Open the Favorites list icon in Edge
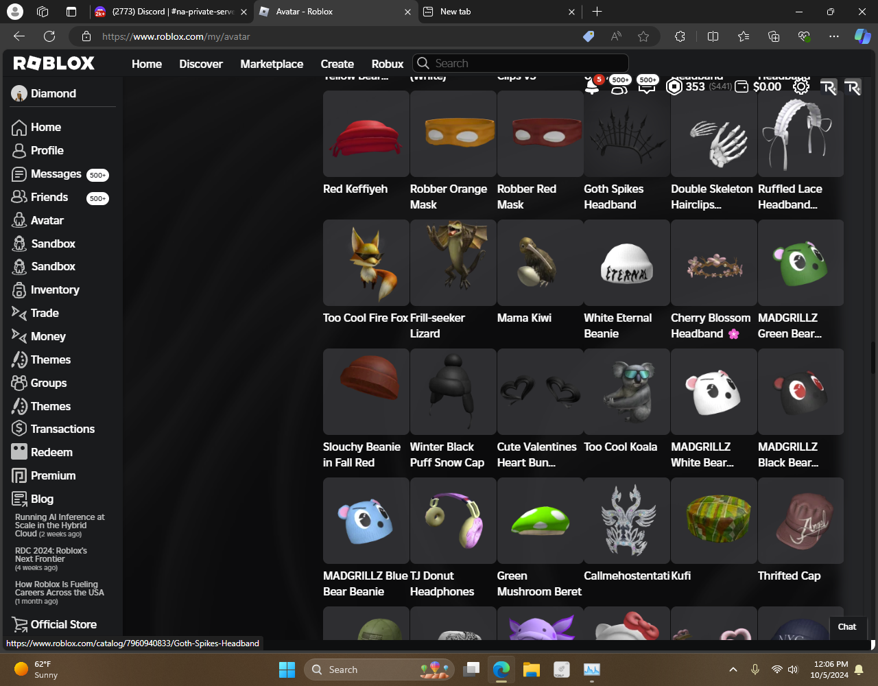The image size is (878, 686). (744, 36)
